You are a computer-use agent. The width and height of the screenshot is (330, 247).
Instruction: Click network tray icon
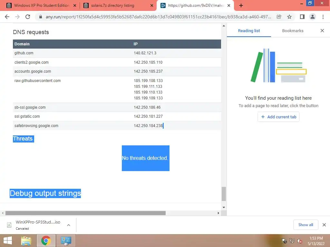(292, 241)
